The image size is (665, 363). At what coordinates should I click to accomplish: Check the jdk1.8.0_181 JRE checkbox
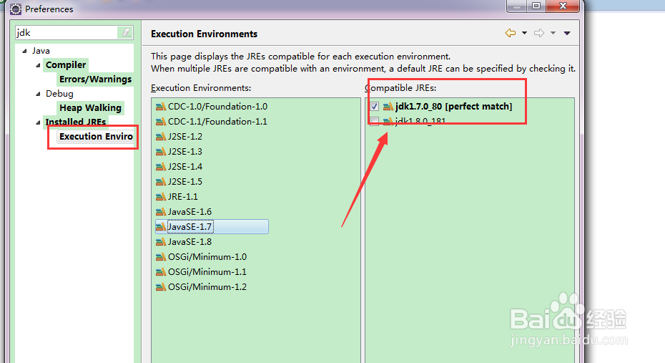(374, 122)
